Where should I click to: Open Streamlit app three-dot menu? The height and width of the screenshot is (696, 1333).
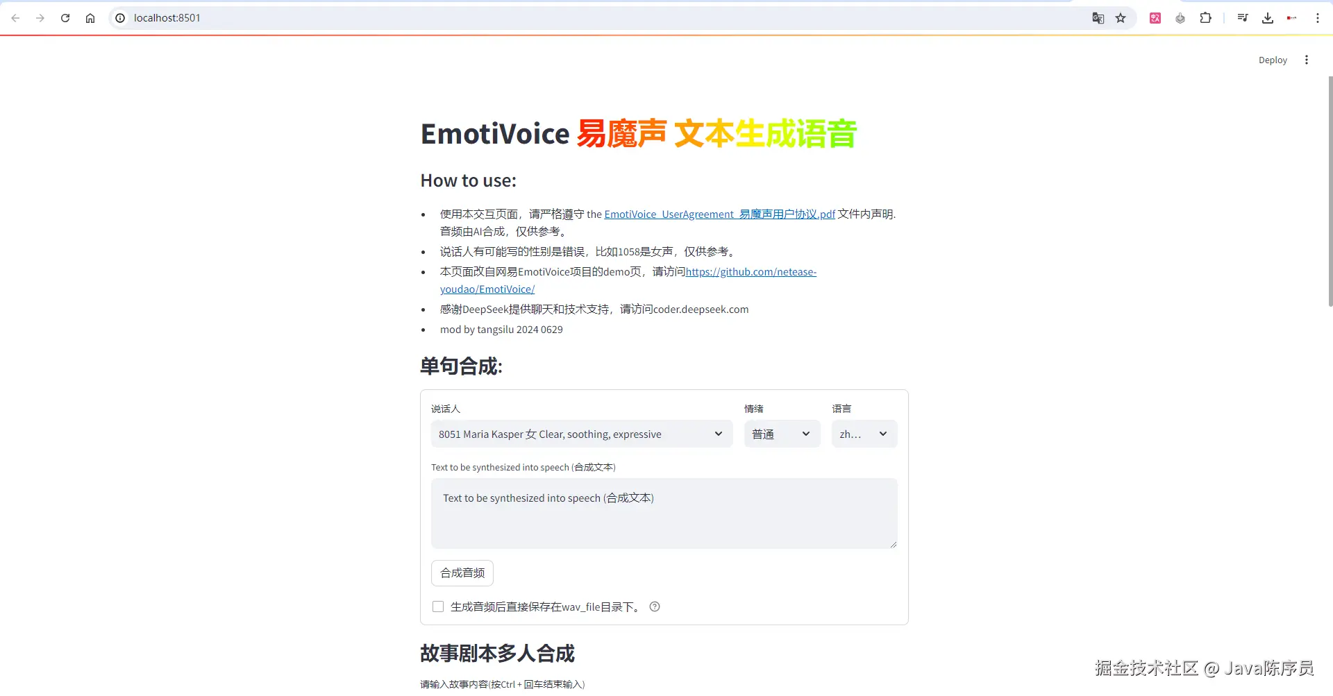[1307, 60]
